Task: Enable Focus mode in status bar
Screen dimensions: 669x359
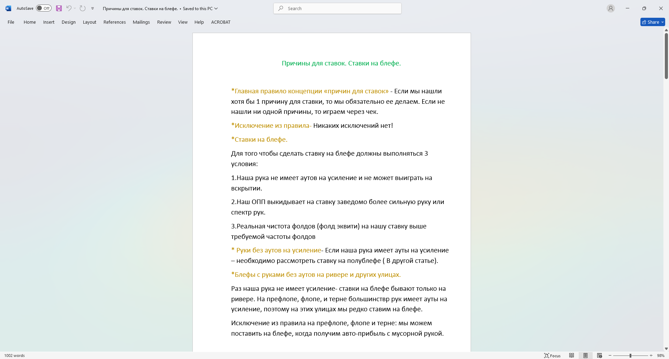Action: (553, 356)
